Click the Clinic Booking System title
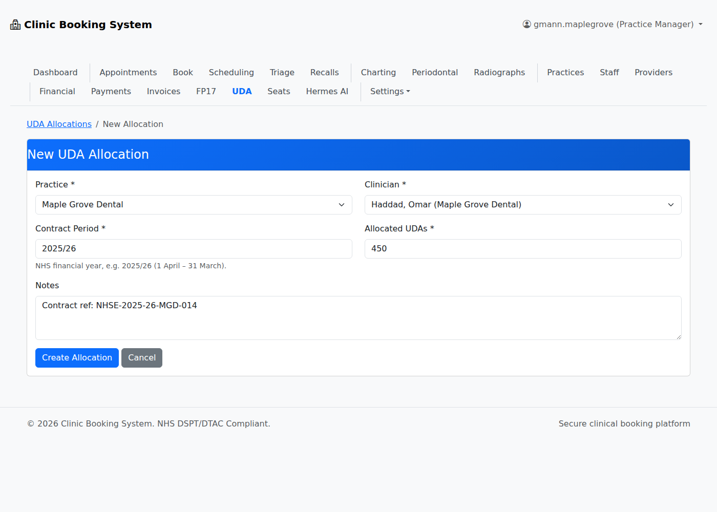 tap(88, 25)
